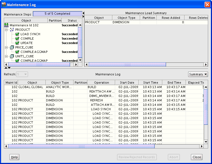Click the Operation column header in log
The width and height of the screenshot is (212, 164).
(101, 83)
